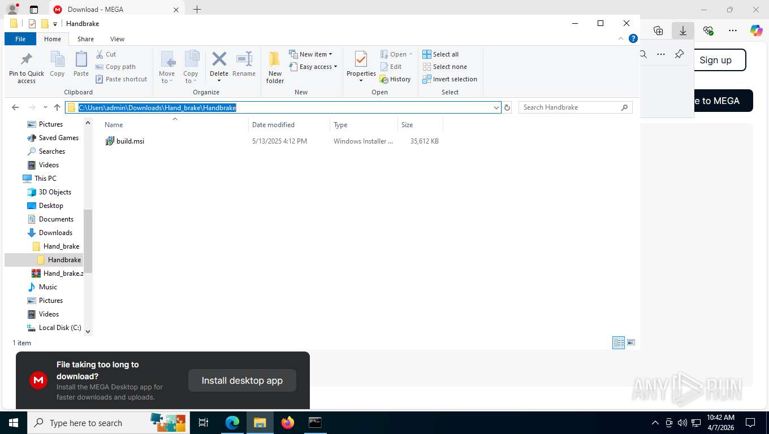Cut the selected item
Screen dimensions: 769x434
click(x=106, y=54)
